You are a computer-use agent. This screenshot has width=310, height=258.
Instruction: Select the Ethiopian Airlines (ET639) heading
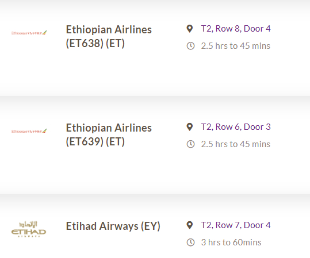click(x=109, y=134)
